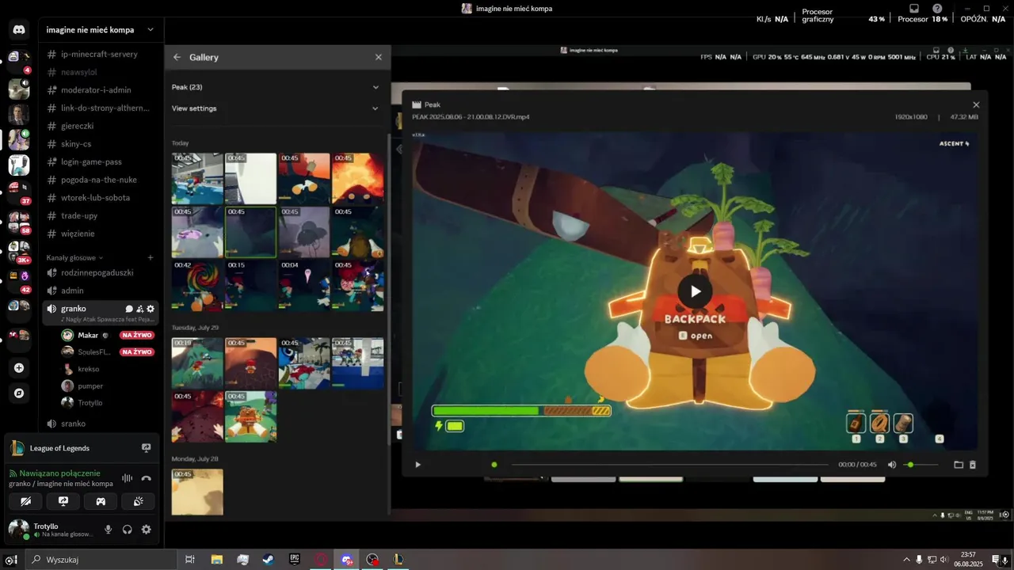Screen dimensions: 1014x570
Task: Disconnect from the voice channel
Action: click(x=146, y=478)
